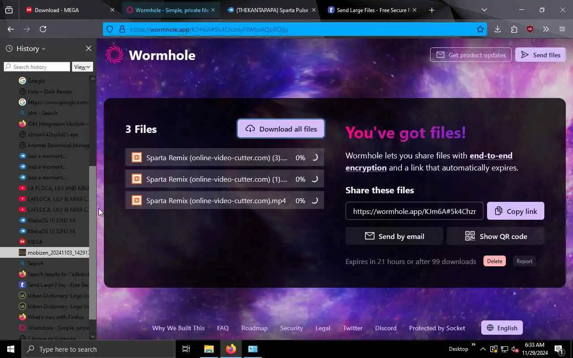Open the View dropdown in History
This screenshot has width=573, height=358.
(82, 67)
